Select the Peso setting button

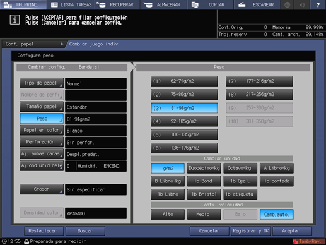tap(42, 119)
